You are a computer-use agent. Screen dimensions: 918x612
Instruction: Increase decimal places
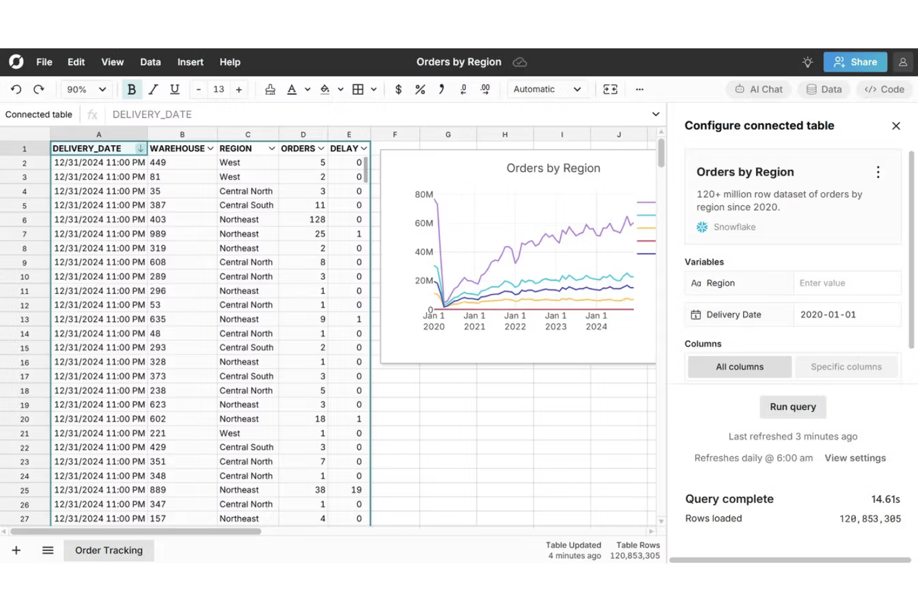pos(485,89)
